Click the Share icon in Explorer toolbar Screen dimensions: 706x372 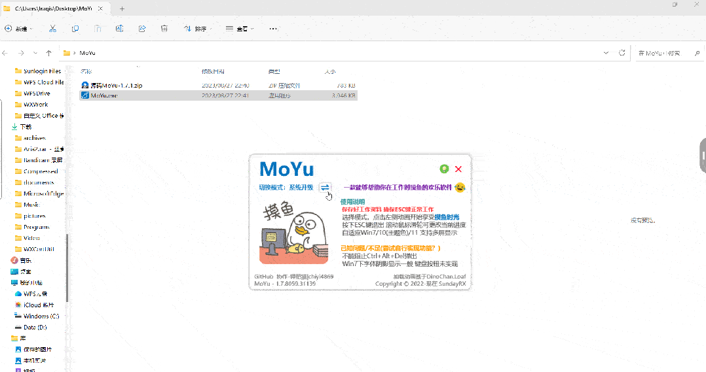coord(142,29)
